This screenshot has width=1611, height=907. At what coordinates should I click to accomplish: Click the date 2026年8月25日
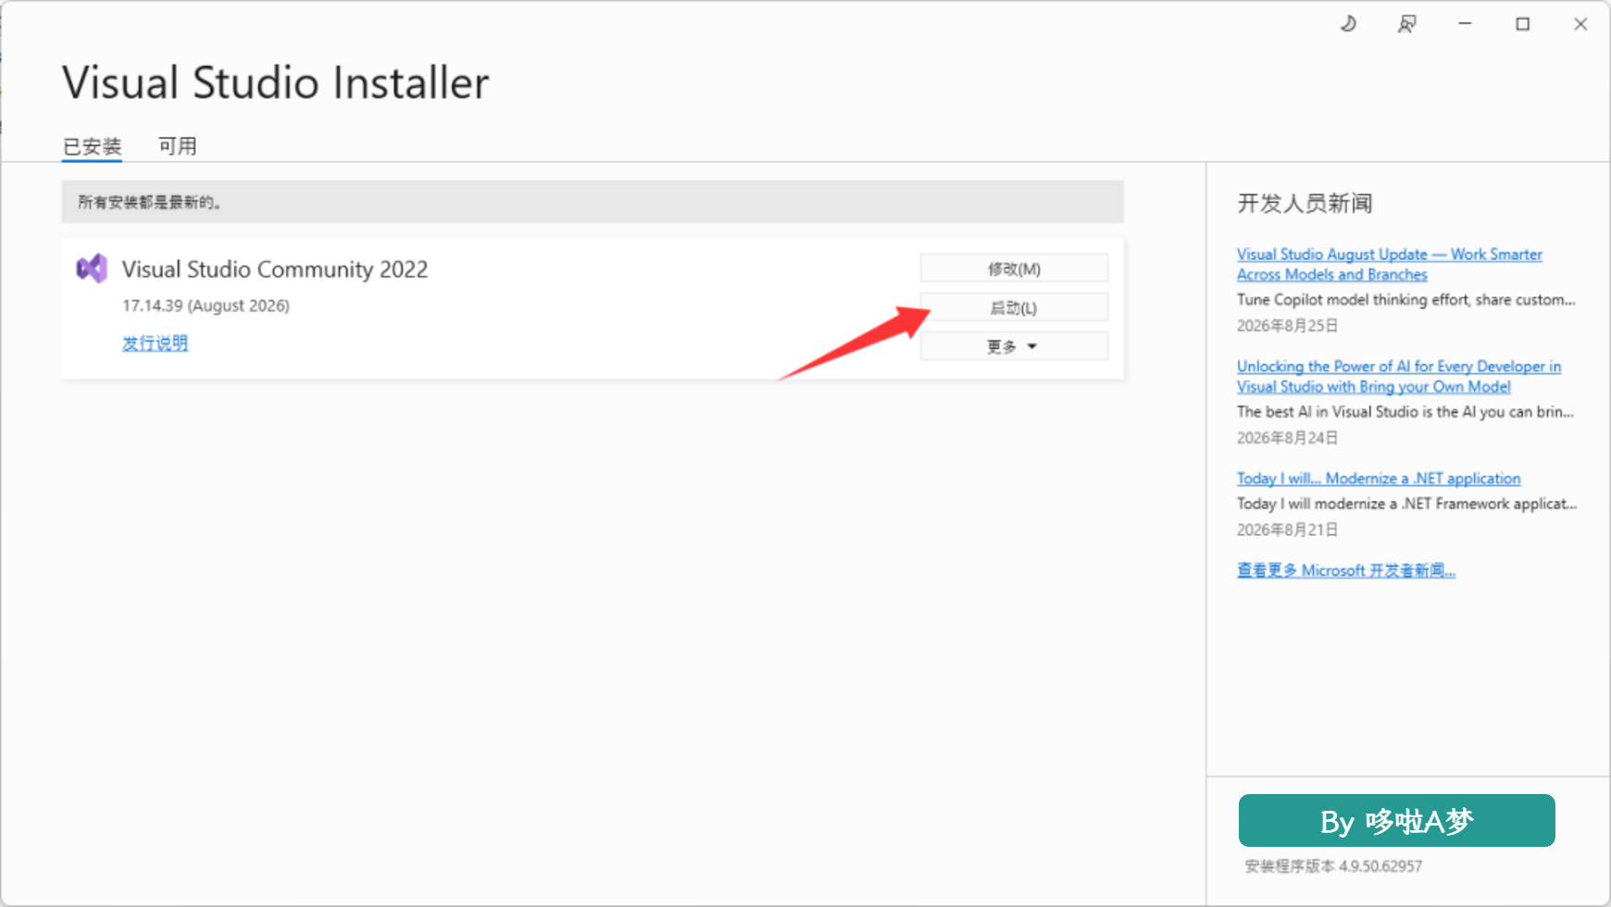(x=1287, y=326)
